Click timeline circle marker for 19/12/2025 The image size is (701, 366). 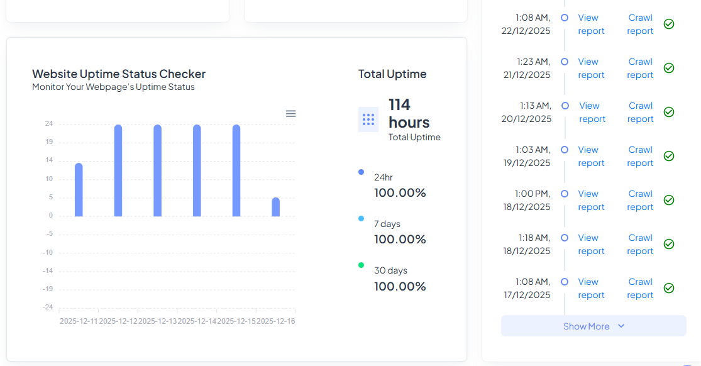(565, 150)
